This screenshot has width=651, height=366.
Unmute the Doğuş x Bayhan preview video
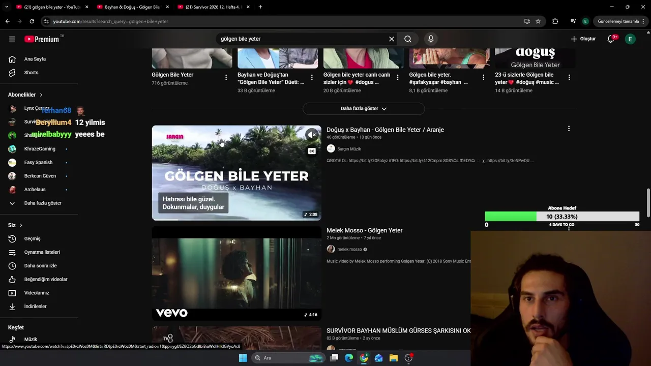coord(312,135)
